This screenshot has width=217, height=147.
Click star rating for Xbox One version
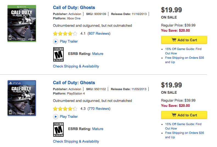point(65,34)
